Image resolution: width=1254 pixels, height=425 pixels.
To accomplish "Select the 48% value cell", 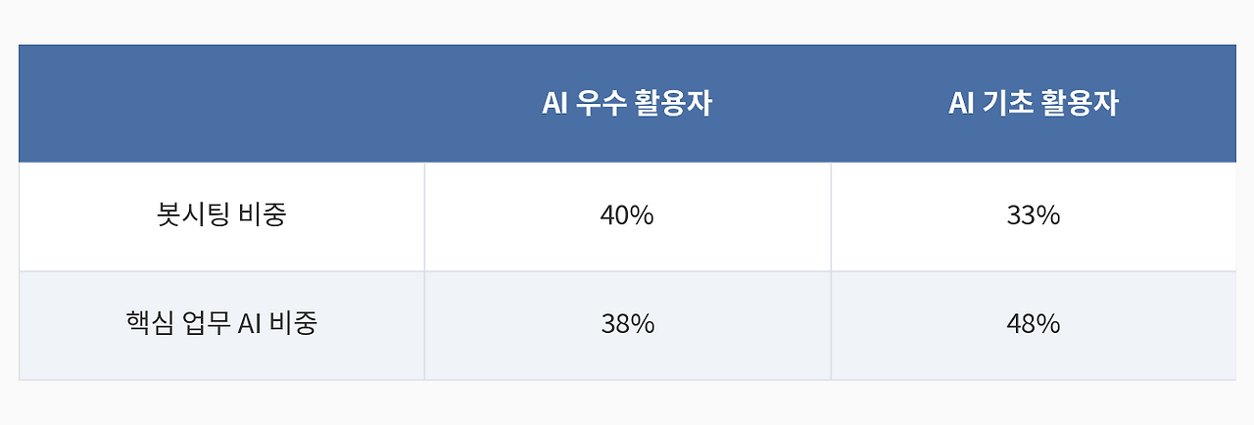I will 1034,325.
